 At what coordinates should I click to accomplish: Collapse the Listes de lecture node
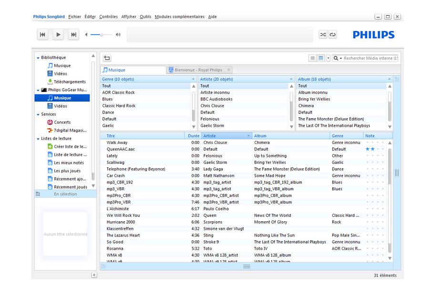coord(38,139)
